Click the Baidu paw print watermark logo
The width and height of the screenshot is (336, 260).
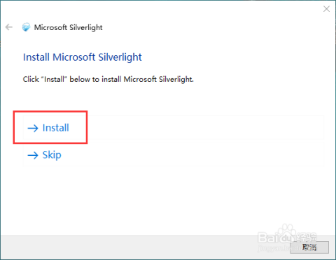tap(287, 231)
